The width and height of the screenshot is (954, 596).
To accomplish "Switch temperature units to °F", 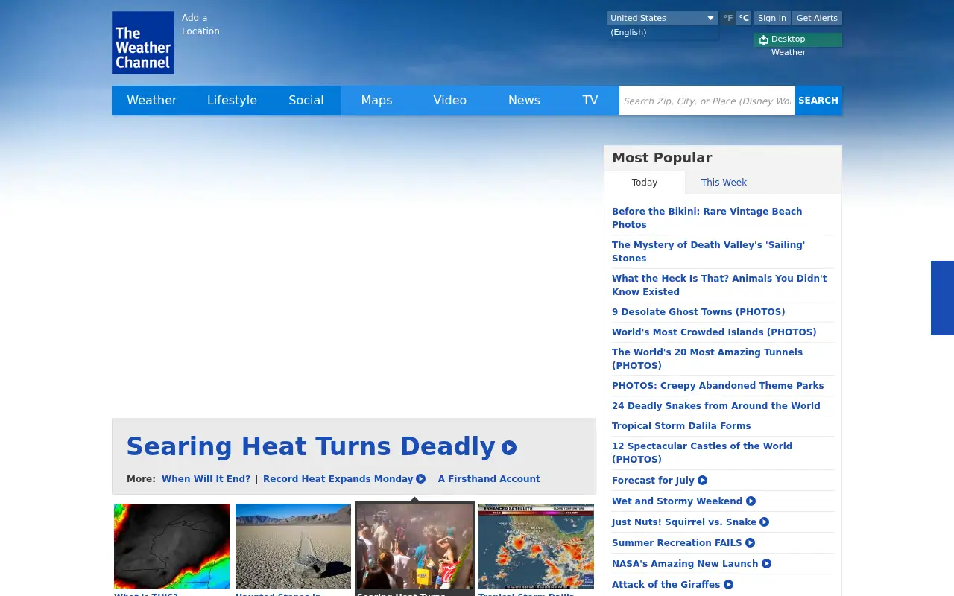I will coord(728,18).
